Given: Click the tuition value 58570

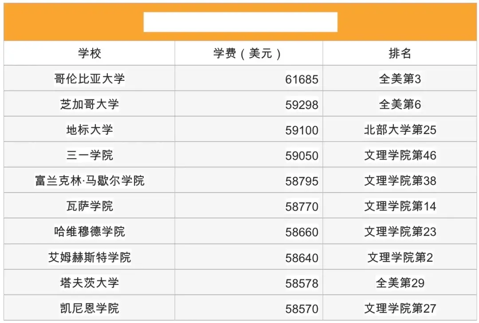Looking at the screenshot, I should click(302, 309).
